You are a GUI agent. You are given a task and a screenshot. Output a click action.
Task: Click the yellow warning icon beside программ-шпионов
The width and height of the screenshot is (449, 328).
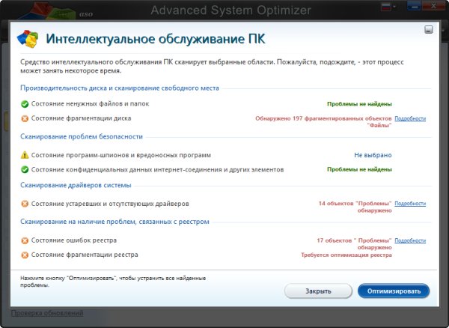click(25, 155)
